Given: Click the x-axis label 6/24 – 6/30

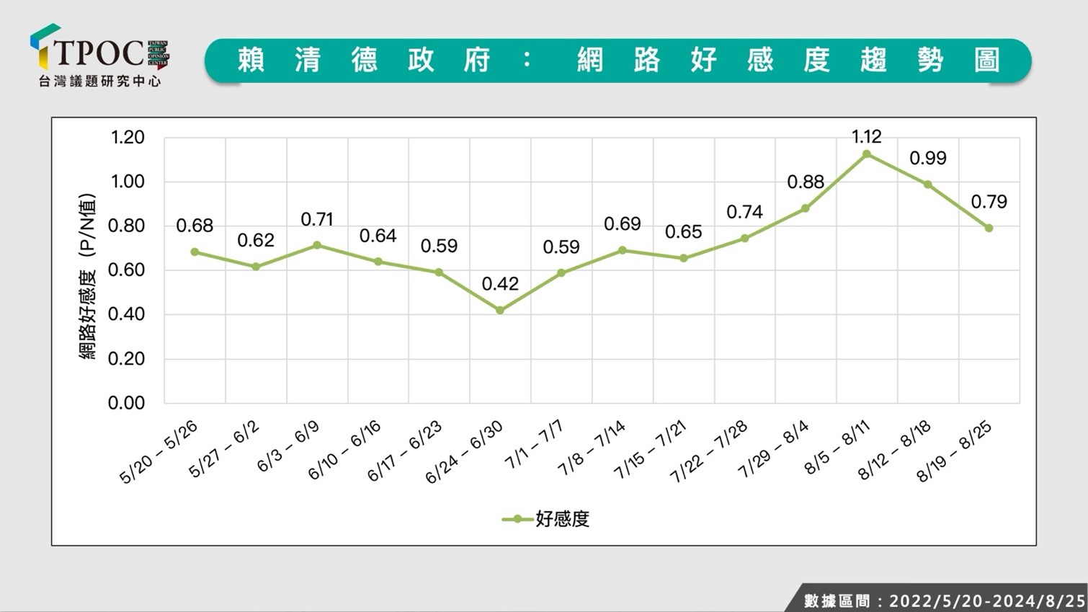Looking at the screenshot, I should coord(465,453).
